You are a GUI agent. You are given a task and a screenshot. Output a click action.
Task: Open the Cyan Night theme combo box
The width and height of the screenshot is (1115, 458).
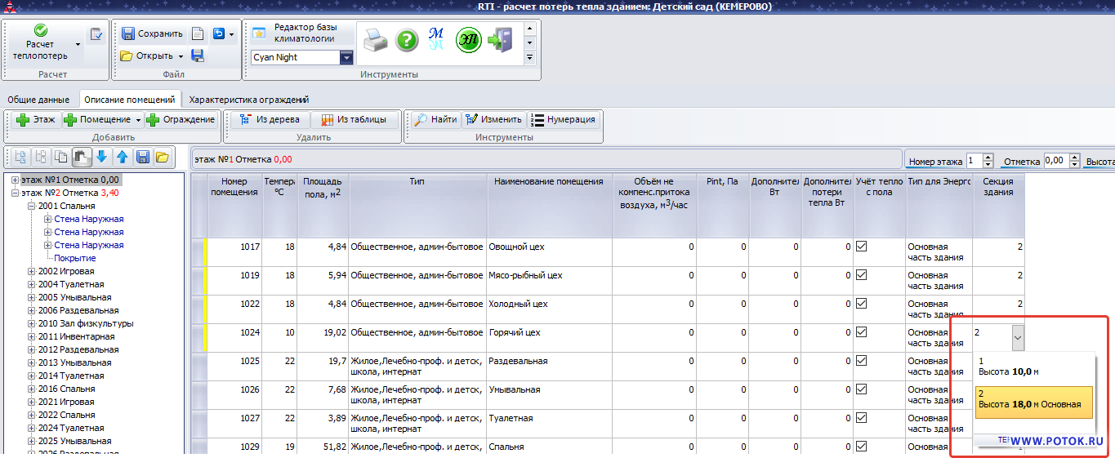(x=346, y=58)
